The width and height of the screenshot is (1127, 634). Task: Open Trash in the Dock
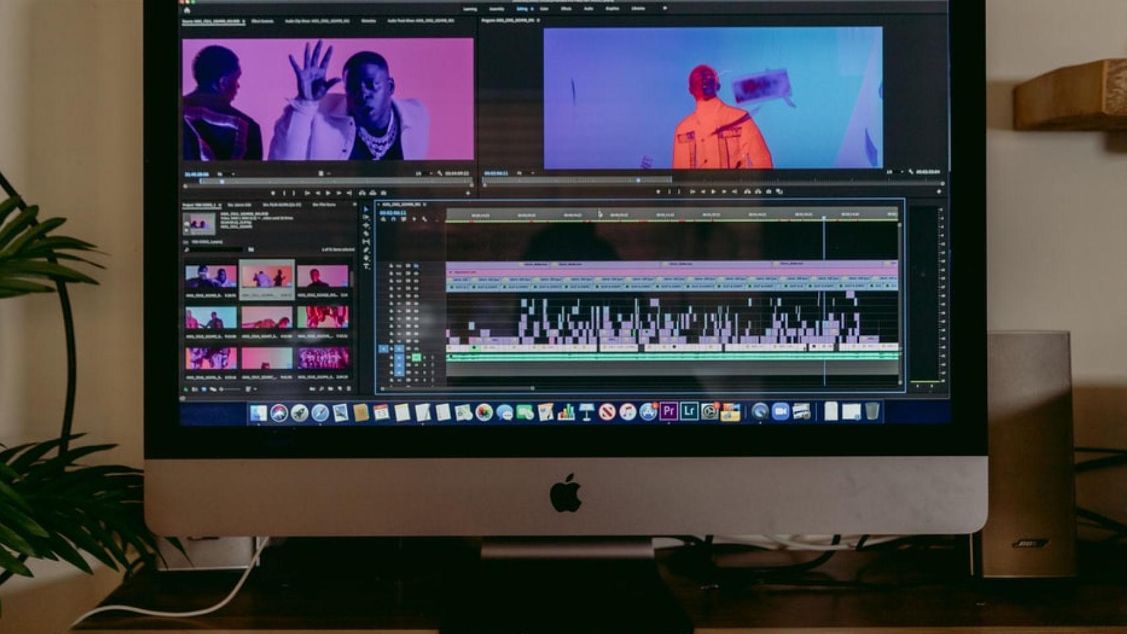click(x=872, y=411)
